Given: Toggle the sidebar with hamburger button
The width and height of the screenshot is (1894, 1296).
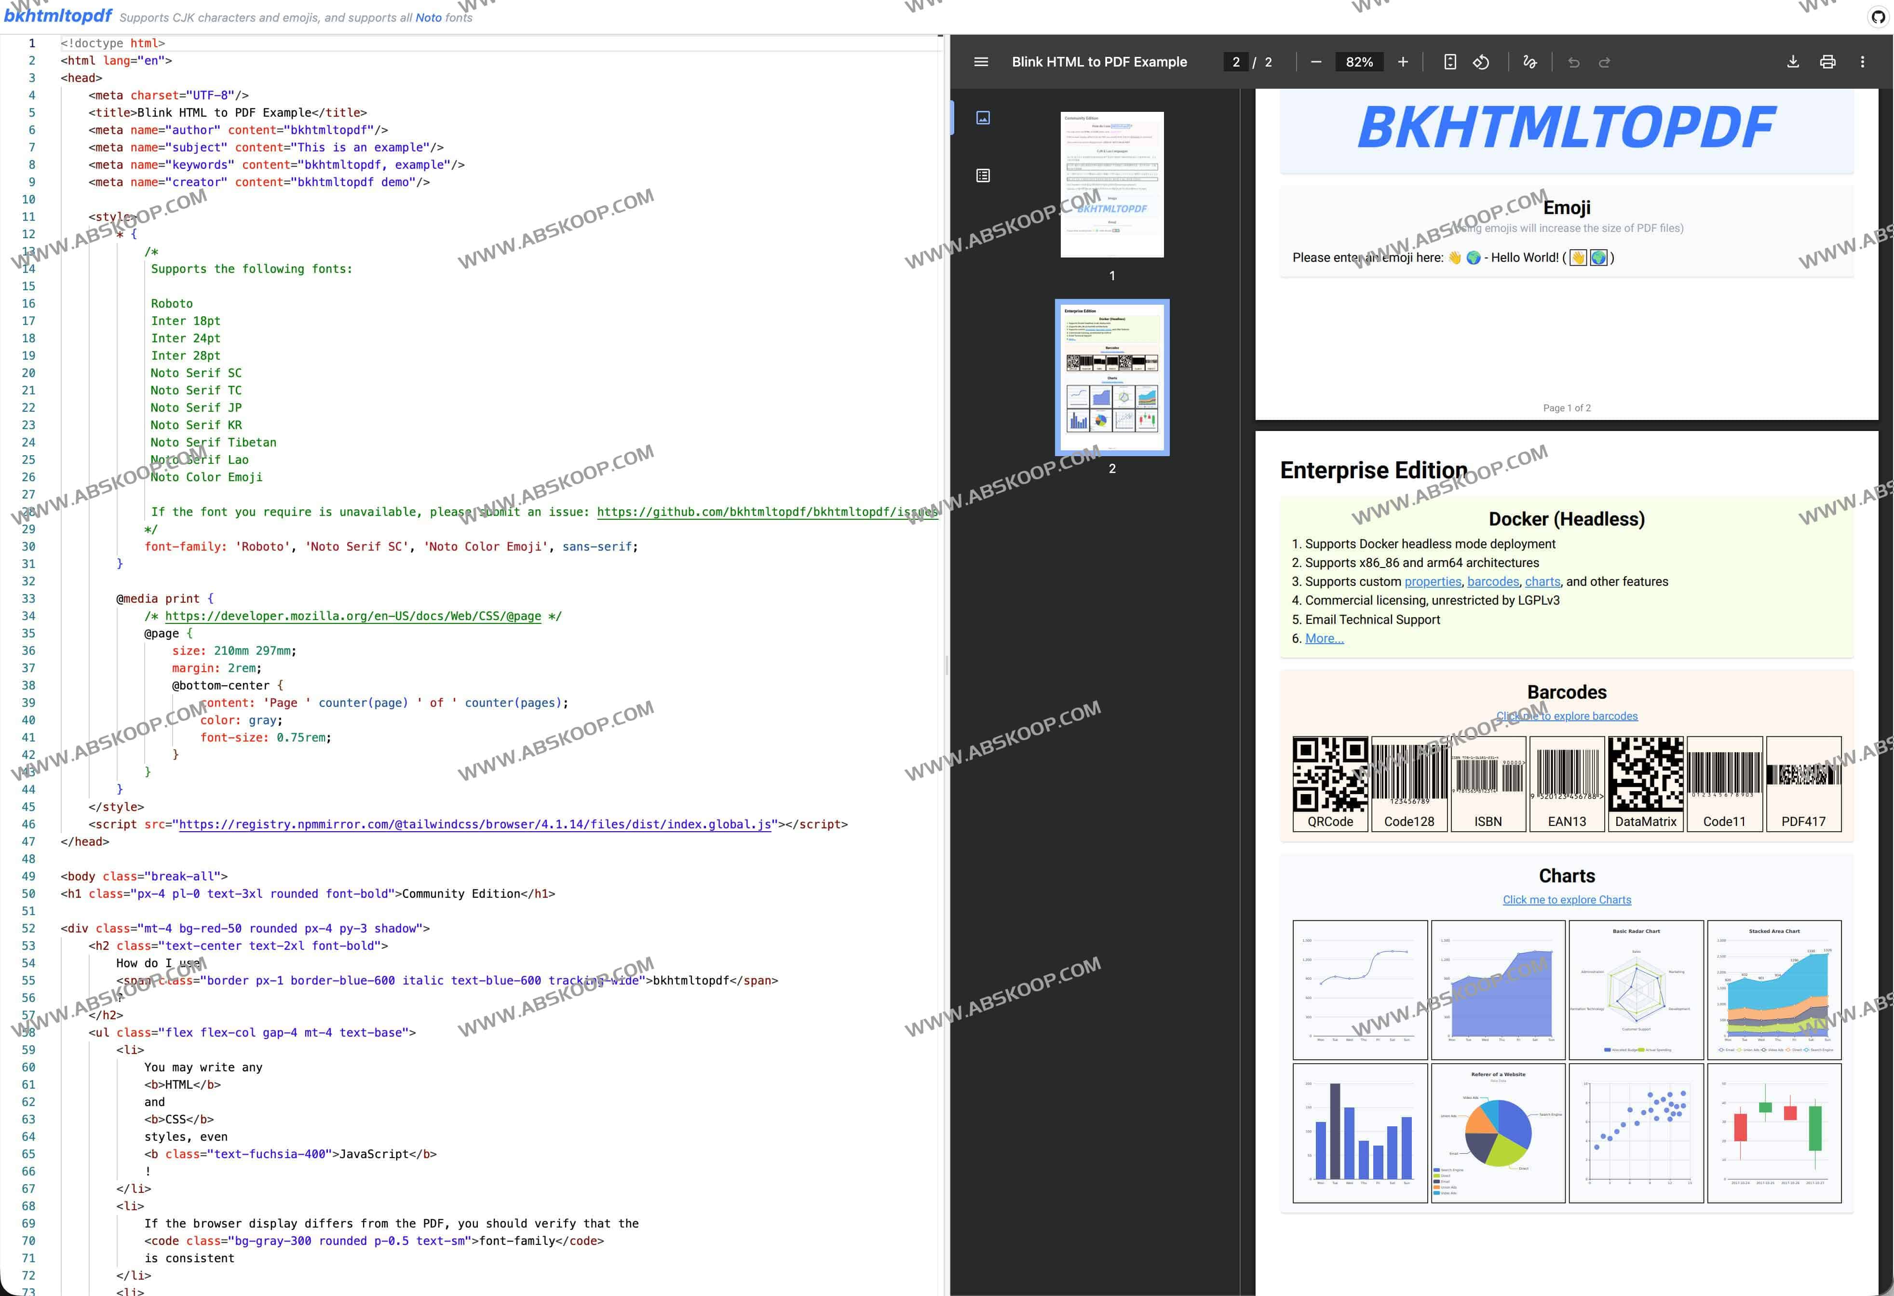Looking at the screenshot, I should click(x=980, y=61).
